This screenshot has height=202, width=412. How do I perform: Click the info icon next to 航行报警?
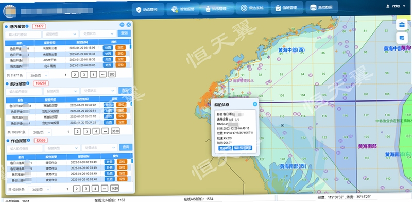coord(28,83)
